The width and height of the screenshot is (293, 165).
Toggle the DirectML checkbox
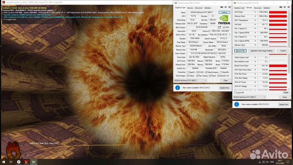coord(221,72)
